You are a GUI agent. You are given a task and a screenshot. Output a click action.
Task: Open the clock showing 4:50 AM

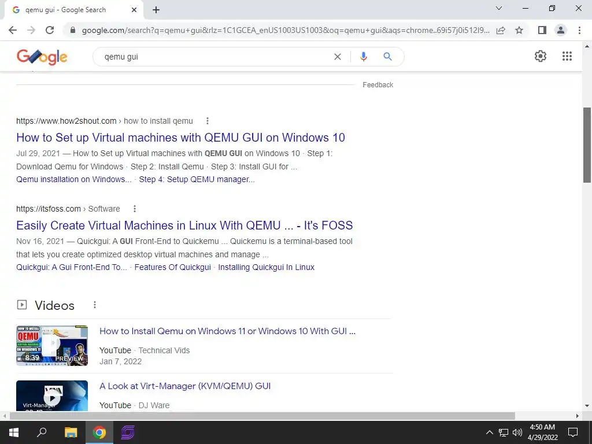coord(542,432)
